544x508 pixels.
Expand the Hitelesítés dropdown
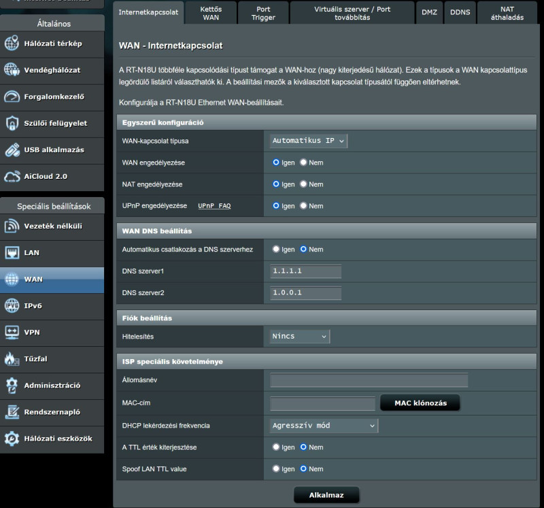[x=299, y=336]
